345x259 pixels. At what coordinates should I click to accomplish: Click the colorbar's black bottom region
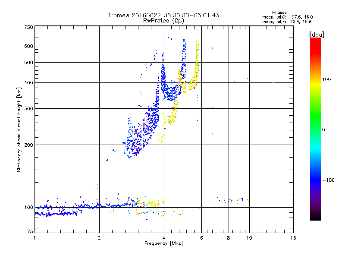(x=316, y=217)
